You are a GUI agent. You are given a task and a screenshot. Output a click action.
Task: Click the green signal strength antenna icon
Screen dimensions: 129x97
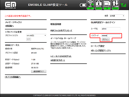[123, 5]
